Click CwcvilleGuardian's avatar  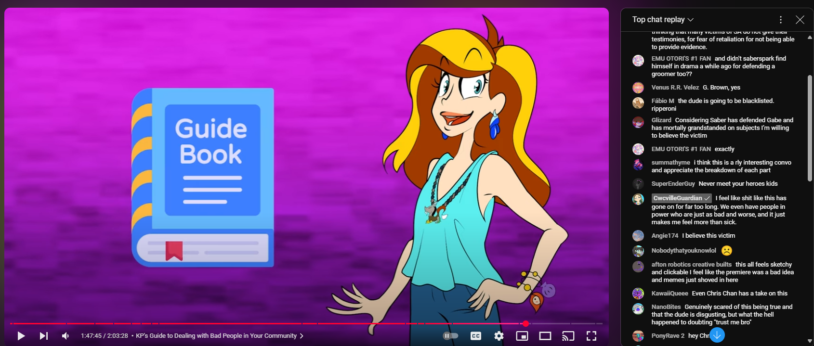(x=638, y=199)
